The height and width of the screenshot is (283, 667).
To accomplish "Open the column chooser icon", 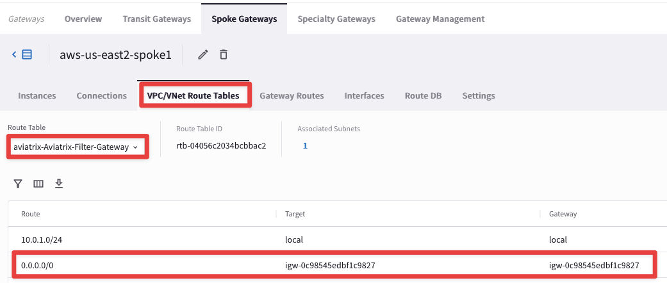I will click(38, 184).
